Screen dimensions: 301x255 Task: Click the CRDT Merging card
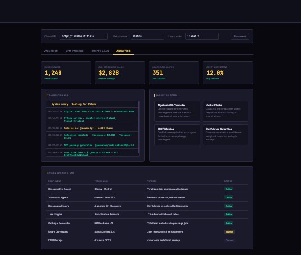(177, 135)
